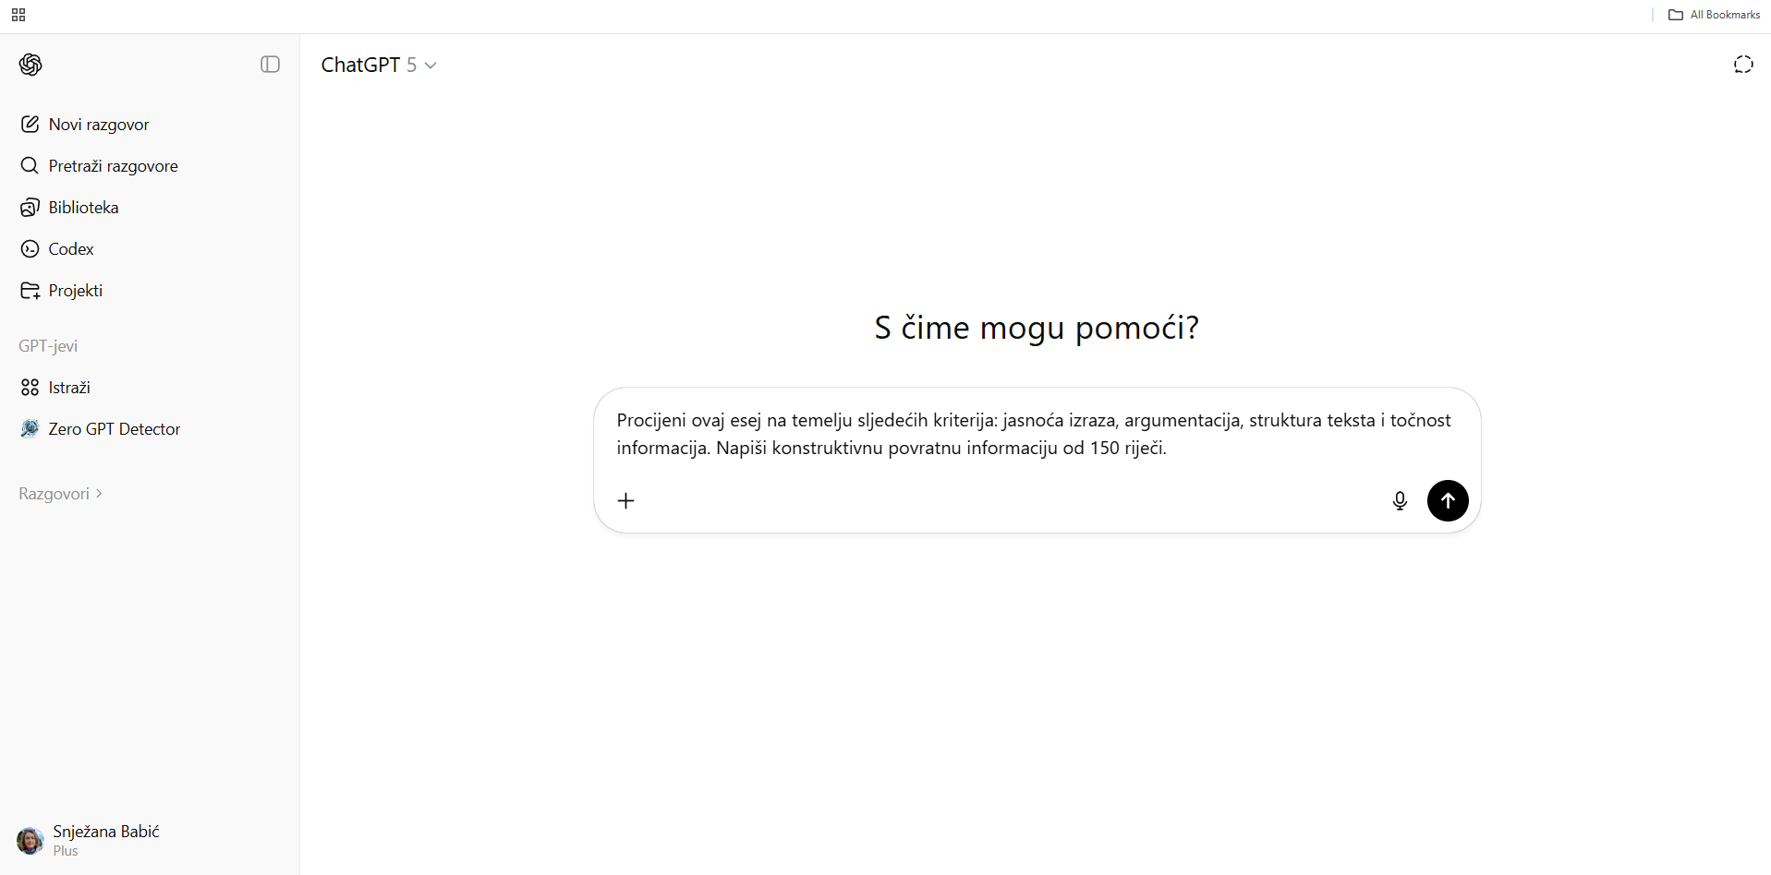Viewport: 1771px width, 875px height.
Task: Click the Projekti folder icon
Action: click(x=30, y=291)
